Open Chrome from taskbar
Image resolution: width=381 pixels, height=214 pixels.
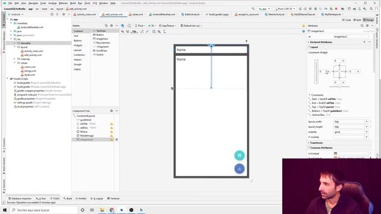click(112, 210)
